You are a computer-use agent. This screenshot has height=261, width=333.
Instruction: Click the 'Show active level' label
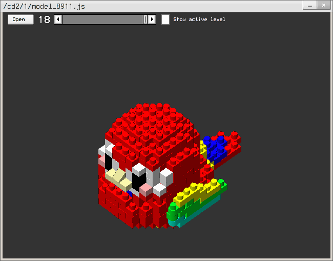(199, 19)
